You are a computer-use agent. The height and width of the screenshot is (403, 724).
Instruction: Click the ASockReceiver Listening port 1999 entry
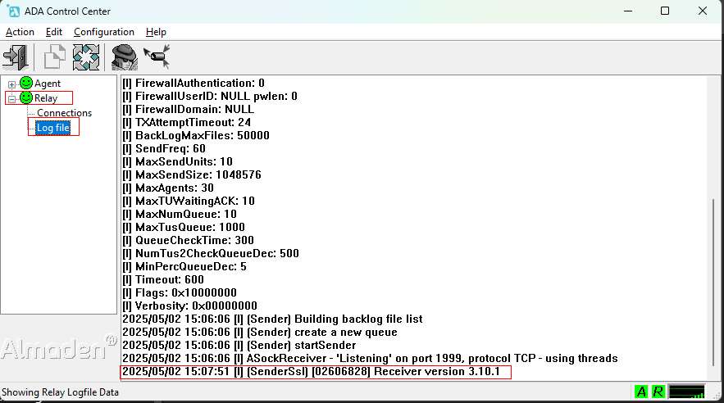pyautogui.click(x=370, y=358)
